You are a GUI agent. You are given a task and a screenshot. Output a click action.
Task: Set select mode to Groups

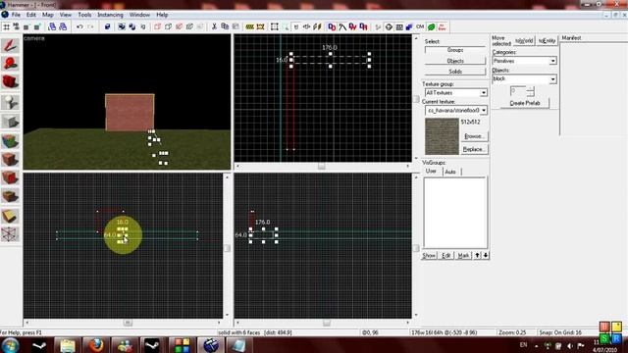pos(455,50)
